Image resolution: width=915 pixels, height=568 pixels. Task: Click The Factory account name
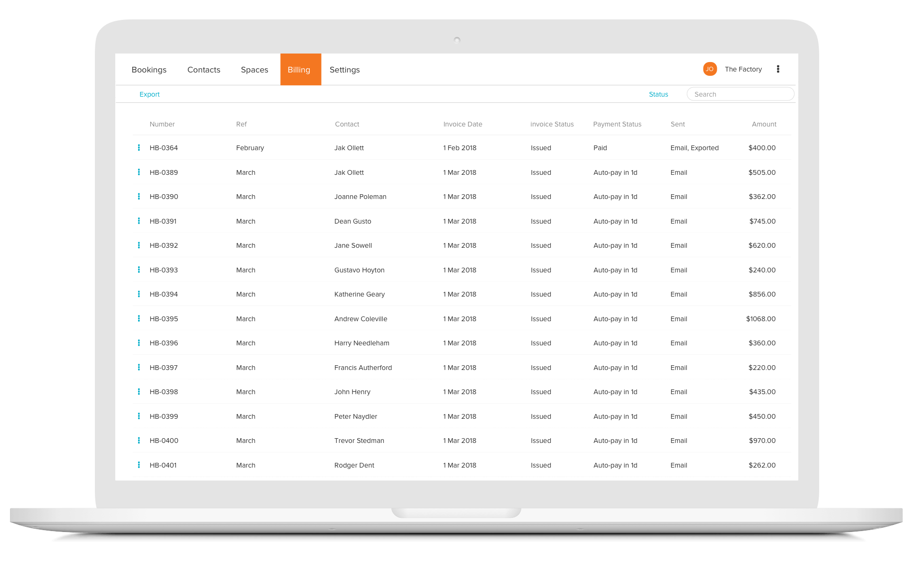coord(743,69)
